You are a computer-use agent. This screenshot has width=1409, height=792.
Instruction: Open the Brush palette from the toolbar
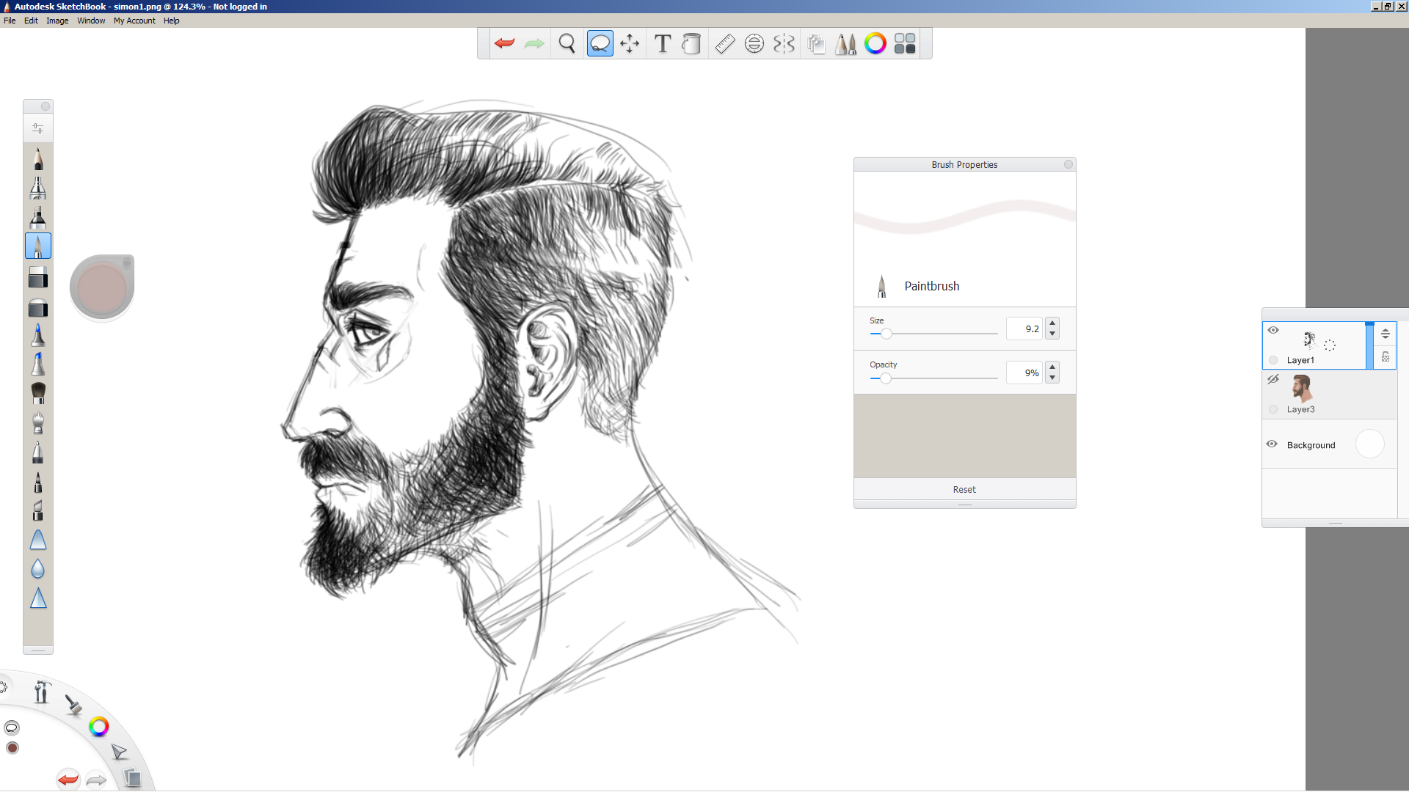pos(845,43)
